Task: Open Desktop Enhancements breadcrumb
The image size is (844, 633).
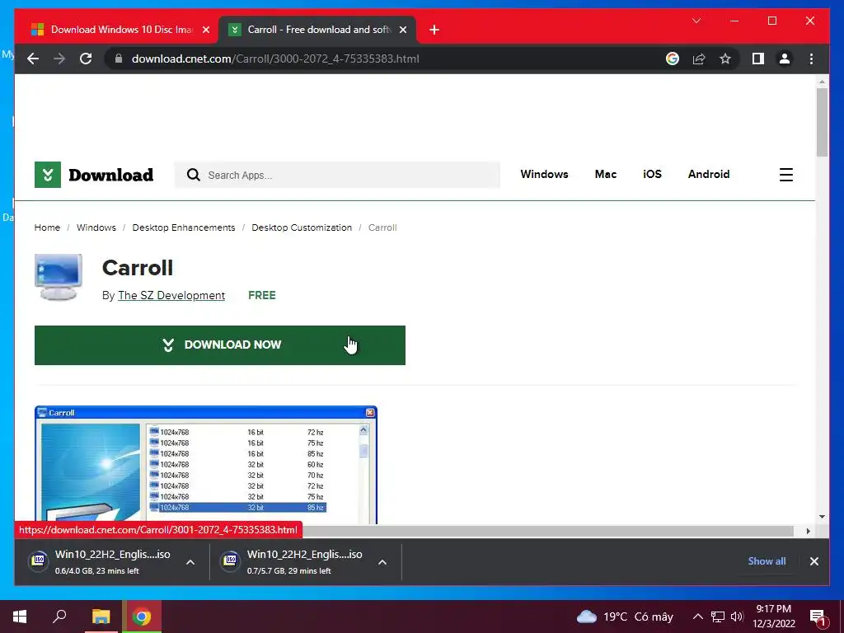Action: pyautogui.click(x=184, y=227)
